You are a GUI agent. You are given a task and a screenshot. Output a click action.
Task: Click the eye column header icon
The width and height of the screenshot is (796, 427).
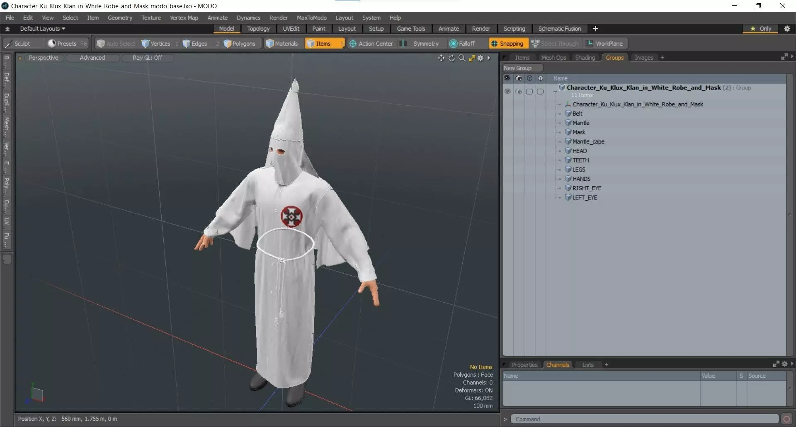pos(507,78)
